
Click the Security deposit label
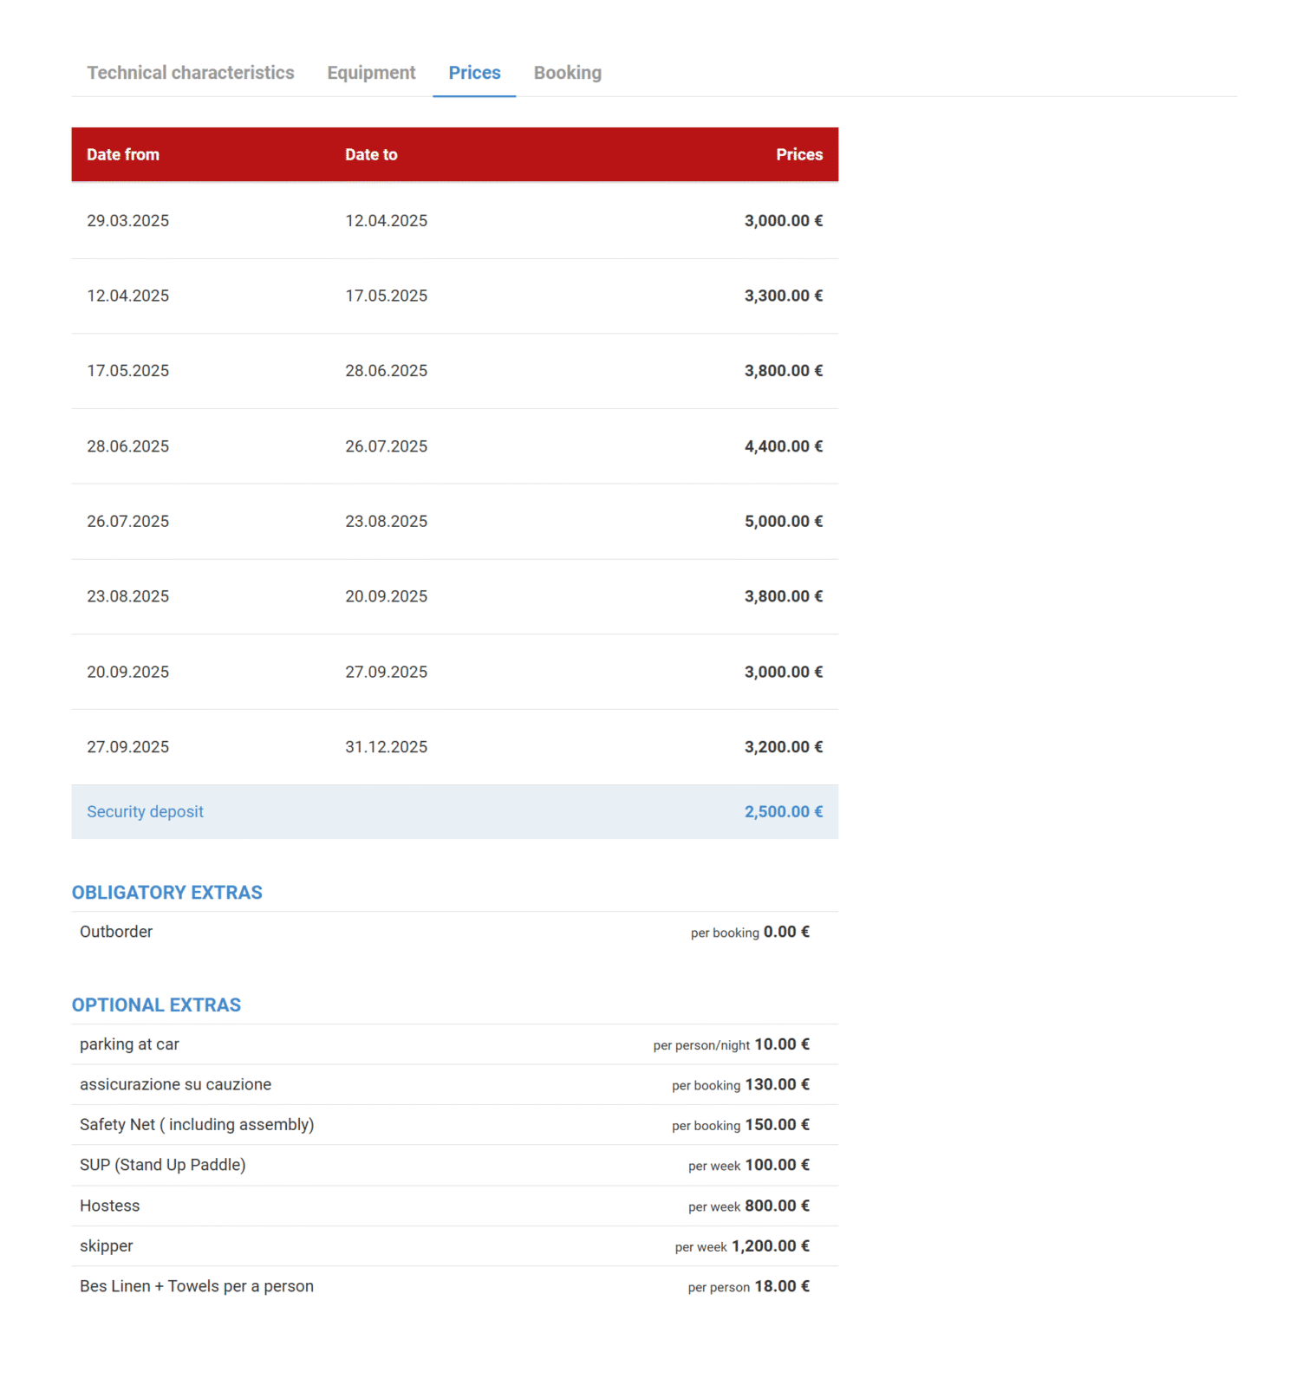pos(145,812)
